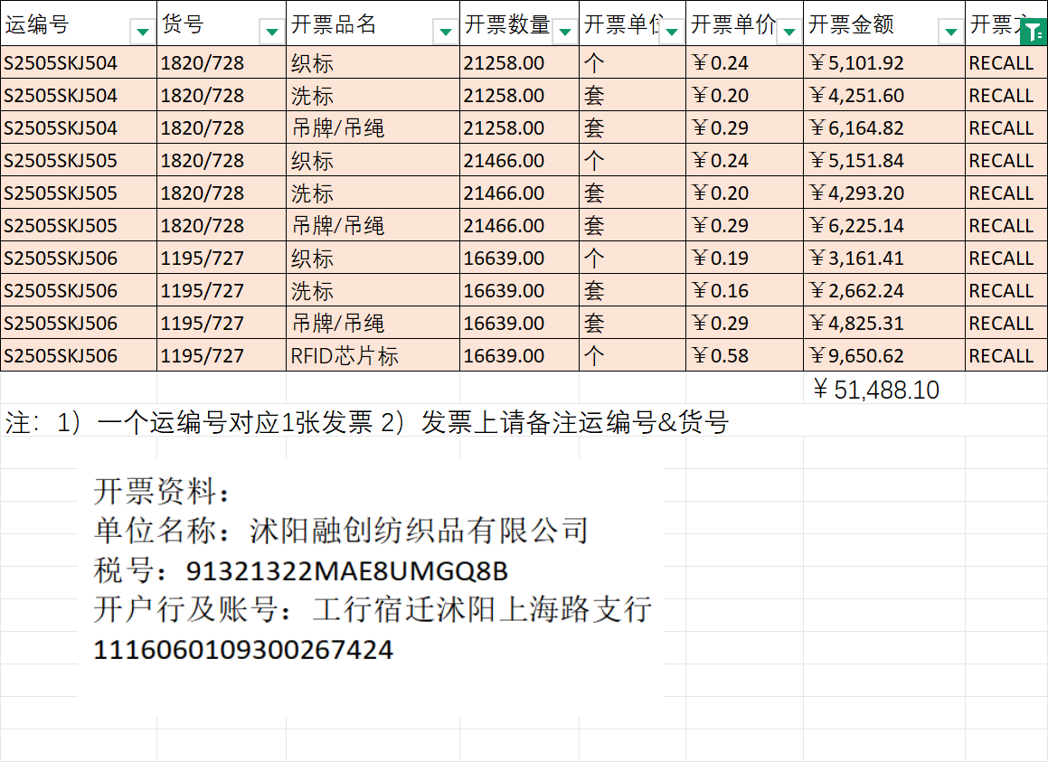Click the tax number 91321322MAE8UMGQ8B text
Image resolution: width=1048 pixels, height=762 pixels.
tap(346, 571)
